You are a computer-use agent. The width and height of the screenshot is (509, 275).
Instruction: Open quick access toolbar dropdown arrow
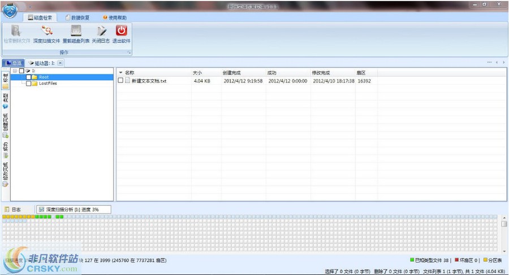(30, 6)
